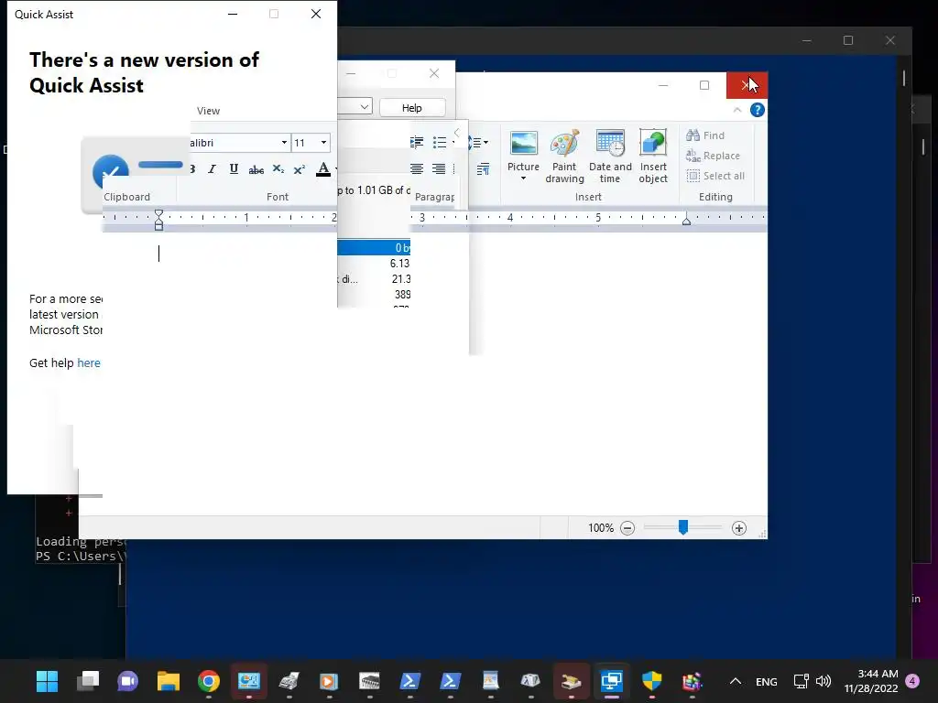Open the font size dropdown arrow
Image resolution: width=938 pixels, height=703 pixels.
[323, 142]
